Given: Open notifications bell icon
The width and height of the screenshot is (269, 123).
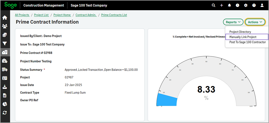Looking at the screenshot, I should [229, 5].
